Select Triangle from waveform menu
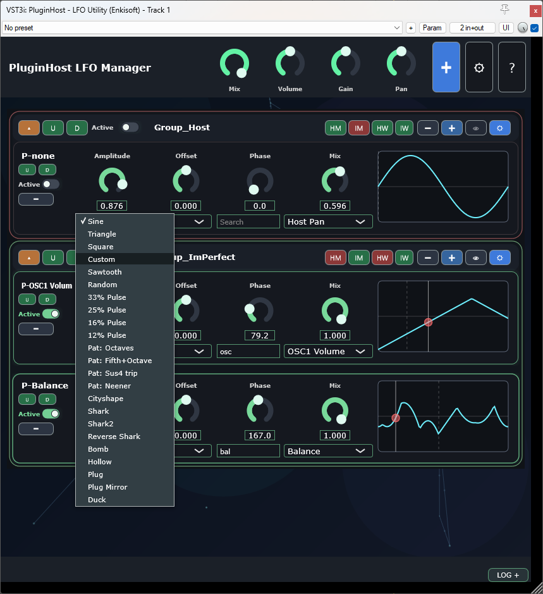543x594 pixels. click(125, 234)
